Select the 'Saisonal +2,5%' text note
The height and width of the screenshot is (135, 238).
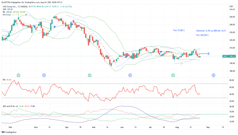click(x=211, y=31)
